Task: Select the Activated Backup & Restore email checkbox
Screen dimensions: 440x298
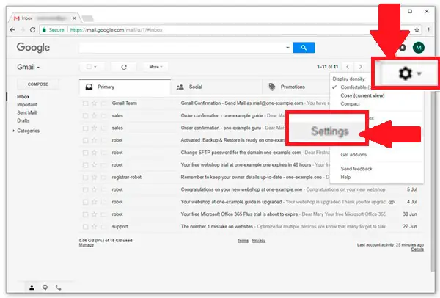Action: 85,140
